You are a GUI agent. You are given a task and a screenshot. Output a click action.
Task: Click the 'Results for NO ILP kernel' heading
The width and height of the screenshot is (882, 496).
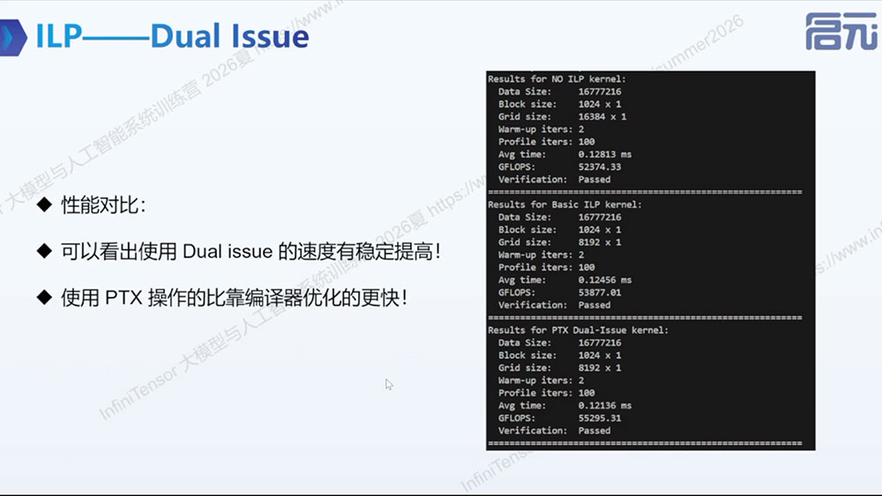pos(557,78)
